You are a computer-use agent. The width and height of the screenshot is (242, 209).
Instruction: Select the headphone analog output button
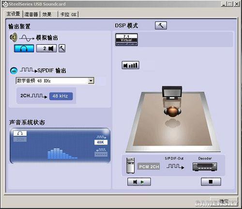pyautogui.click(x=24, y=48)
